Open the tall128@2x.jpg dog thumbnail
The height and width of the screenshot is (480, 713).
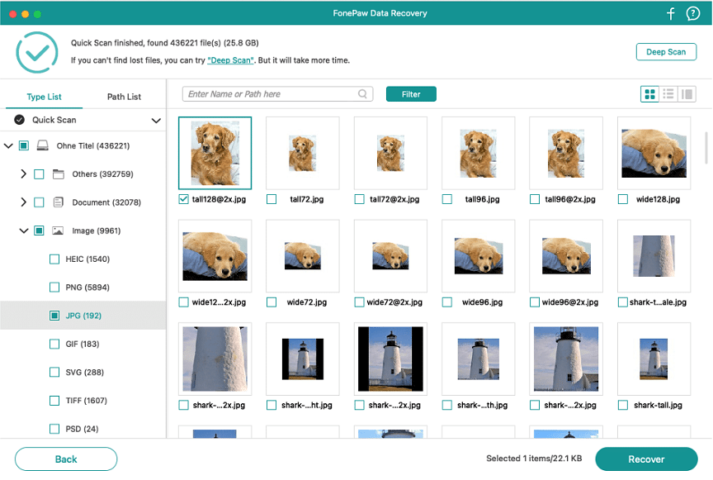coord(215,153)
